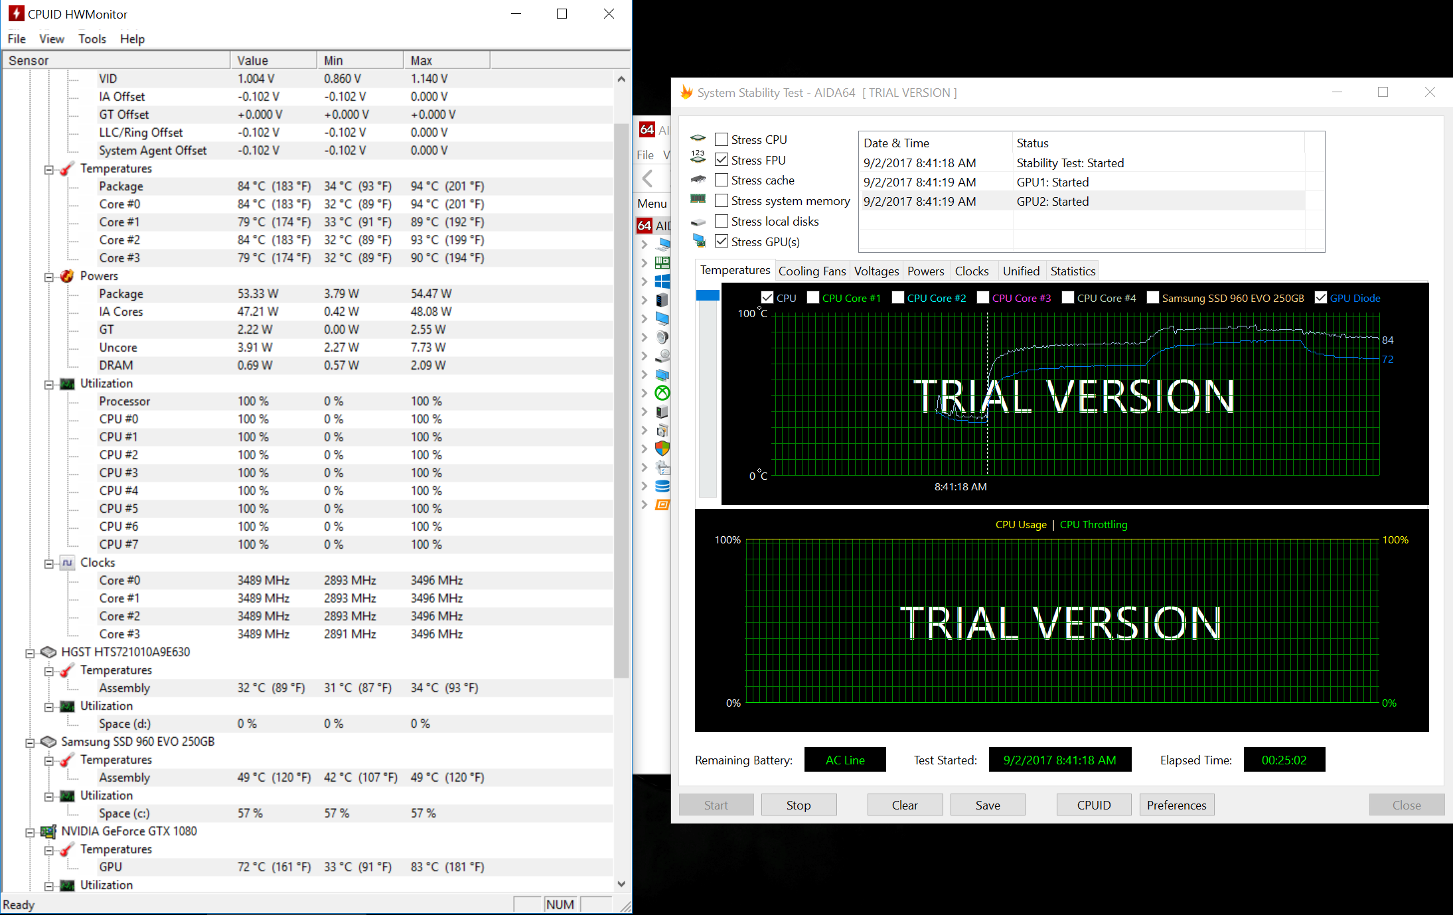Uncheck the Stress GPU(s) checkbox

click(x=722, y=242)
